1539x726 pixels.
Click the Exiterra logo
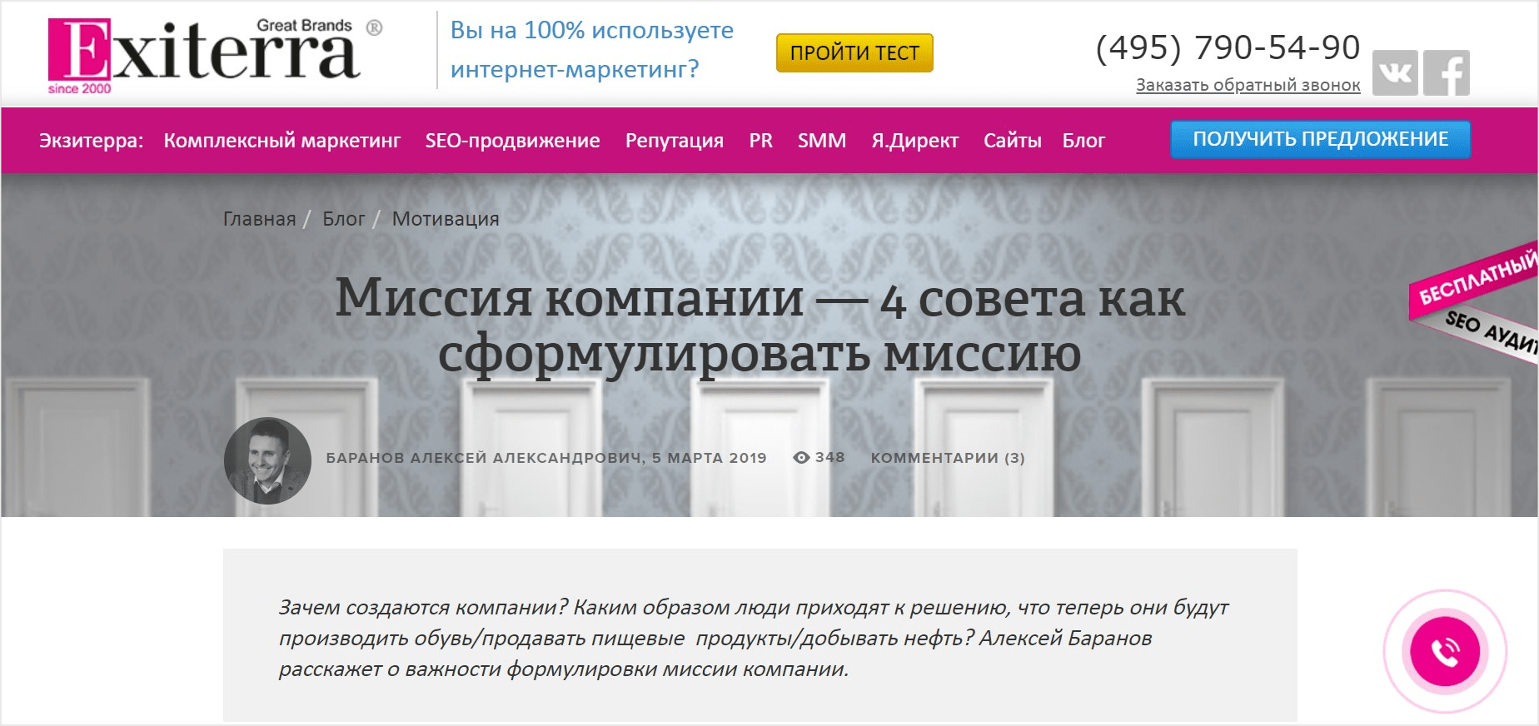[x=214, y=55]
